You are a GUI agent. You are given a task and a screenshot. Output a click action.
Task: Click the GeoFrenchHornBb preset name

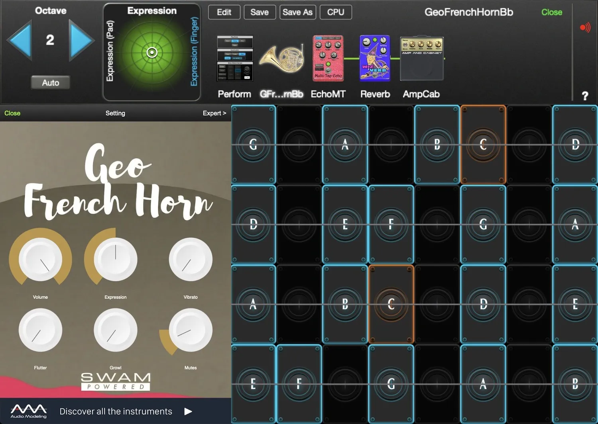click(x=469, y=12)
